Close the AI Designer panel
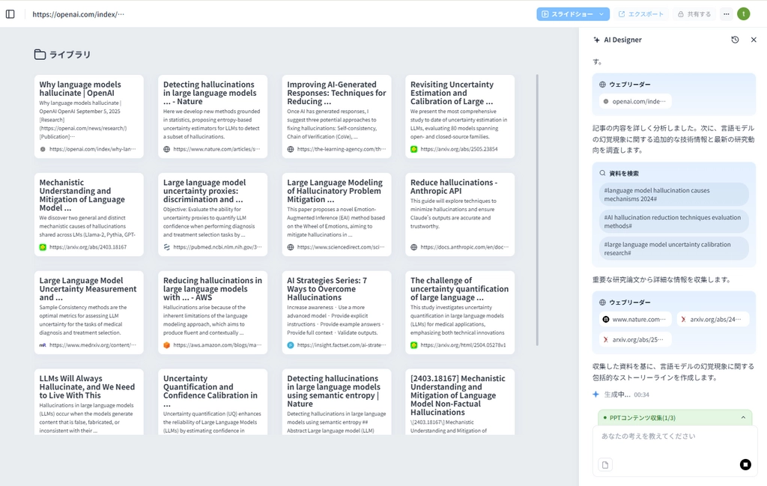767x486 pixels. [754, 40]
